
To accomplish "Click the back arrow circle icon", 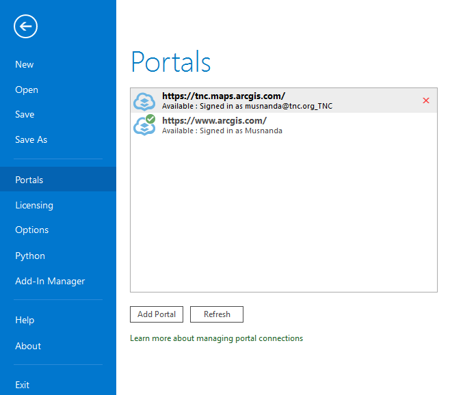I will (25, 27).
